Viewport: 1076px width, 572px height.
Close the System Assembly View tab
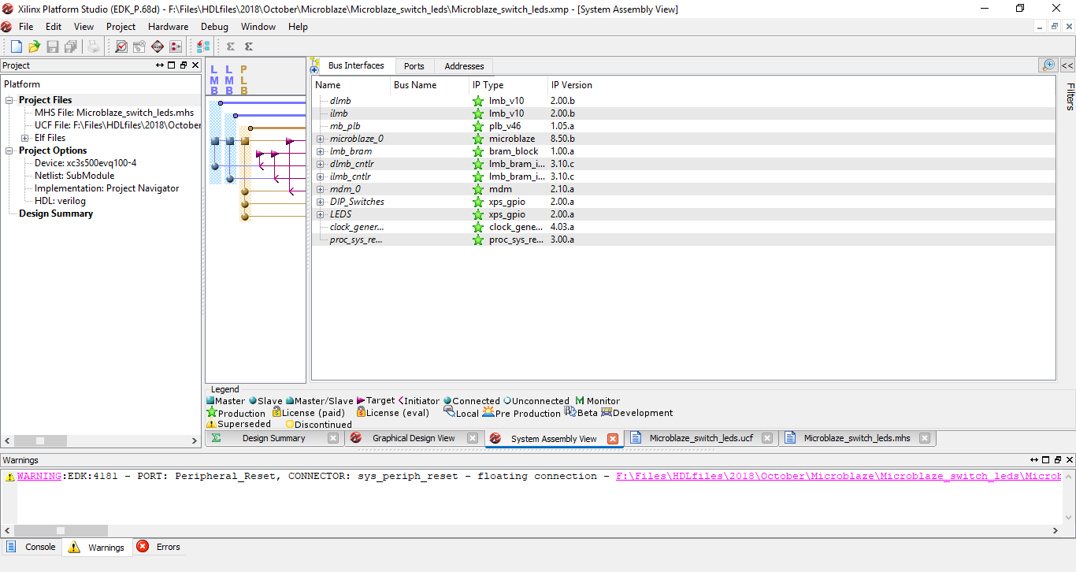613,439
